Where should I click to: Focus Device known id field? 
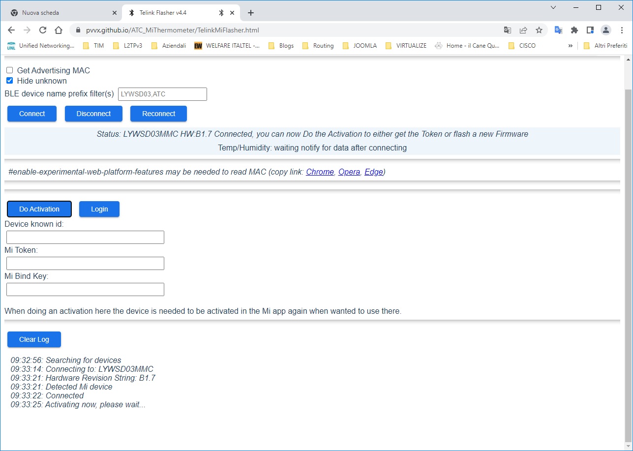[x=85, y=238]
